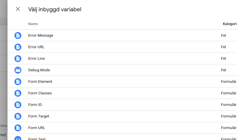Click the Error Line document icon

click(x=18, y=59)
